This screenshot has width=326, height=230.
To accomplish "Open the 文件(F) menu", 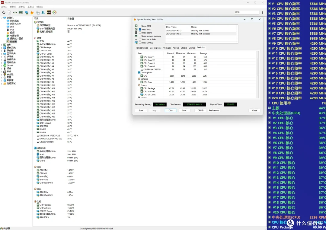I will tap(4, 7).
